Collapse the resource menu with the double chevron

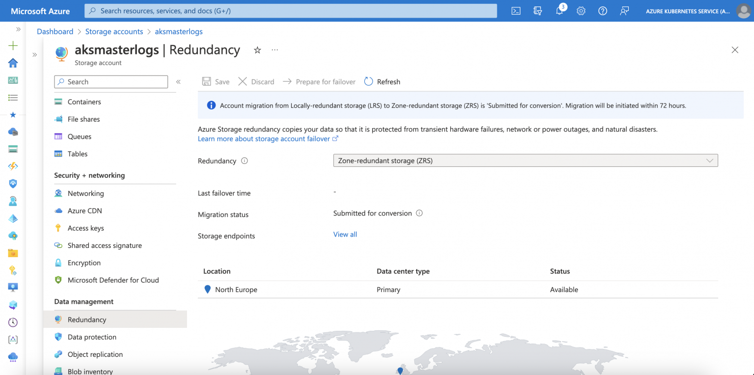(178, 82)
